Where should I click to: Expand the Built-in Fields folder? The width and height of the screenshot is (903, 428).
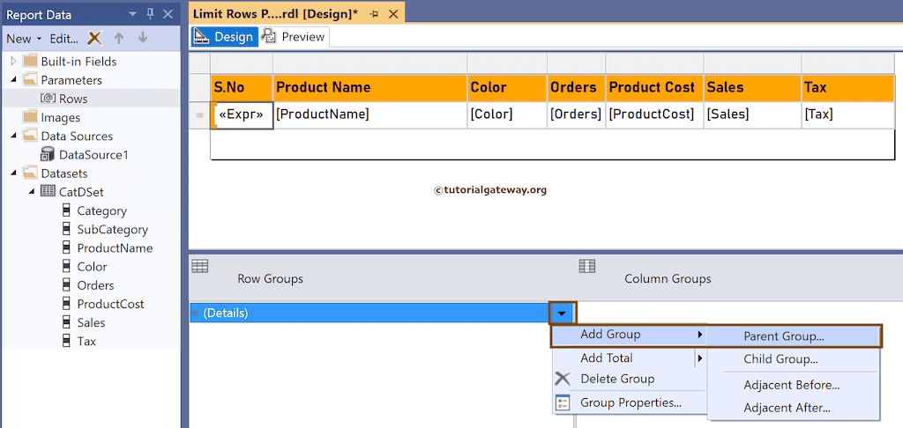14,62
